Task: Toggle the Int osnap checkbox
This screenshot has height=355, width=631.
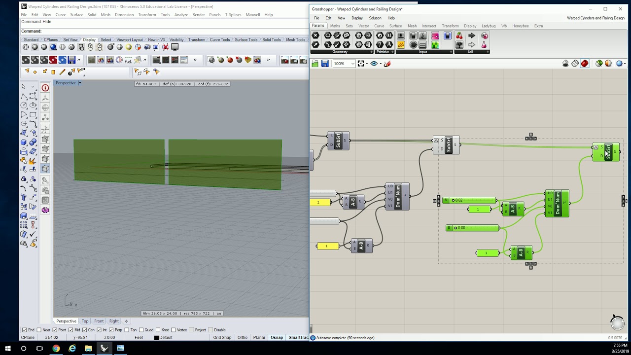Action: [99, 330]
